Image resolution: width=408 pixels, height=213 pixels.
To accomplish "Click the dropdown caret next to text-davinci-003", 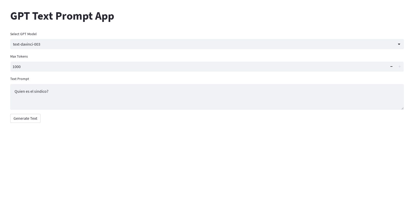I will click(x=399, y=44).
